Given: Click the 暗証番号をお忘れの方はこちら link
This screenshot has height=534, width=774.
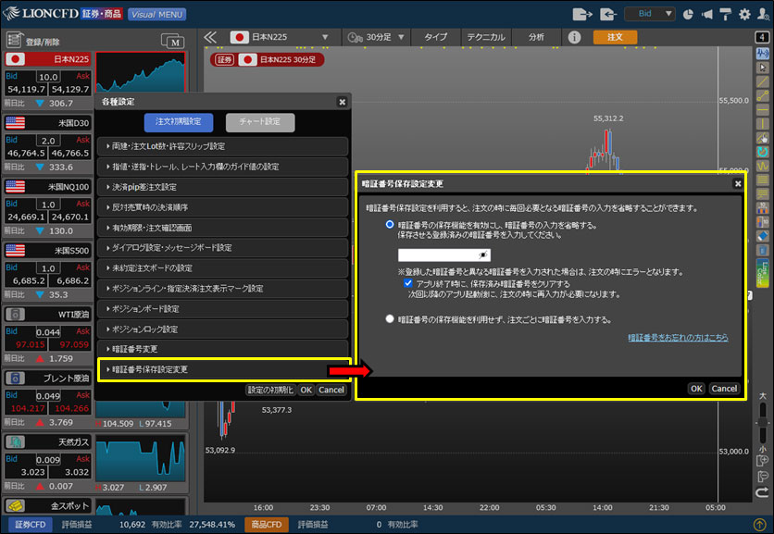Looking at the screenshot, I should point(677,338).
